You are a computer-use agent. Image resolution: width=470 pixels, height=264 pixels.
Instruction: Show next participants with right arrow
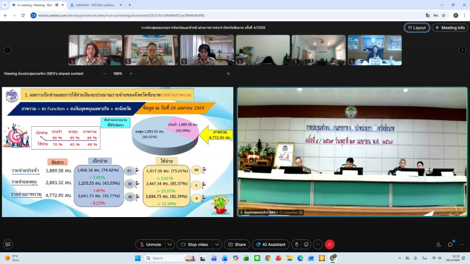pos(462,50)
